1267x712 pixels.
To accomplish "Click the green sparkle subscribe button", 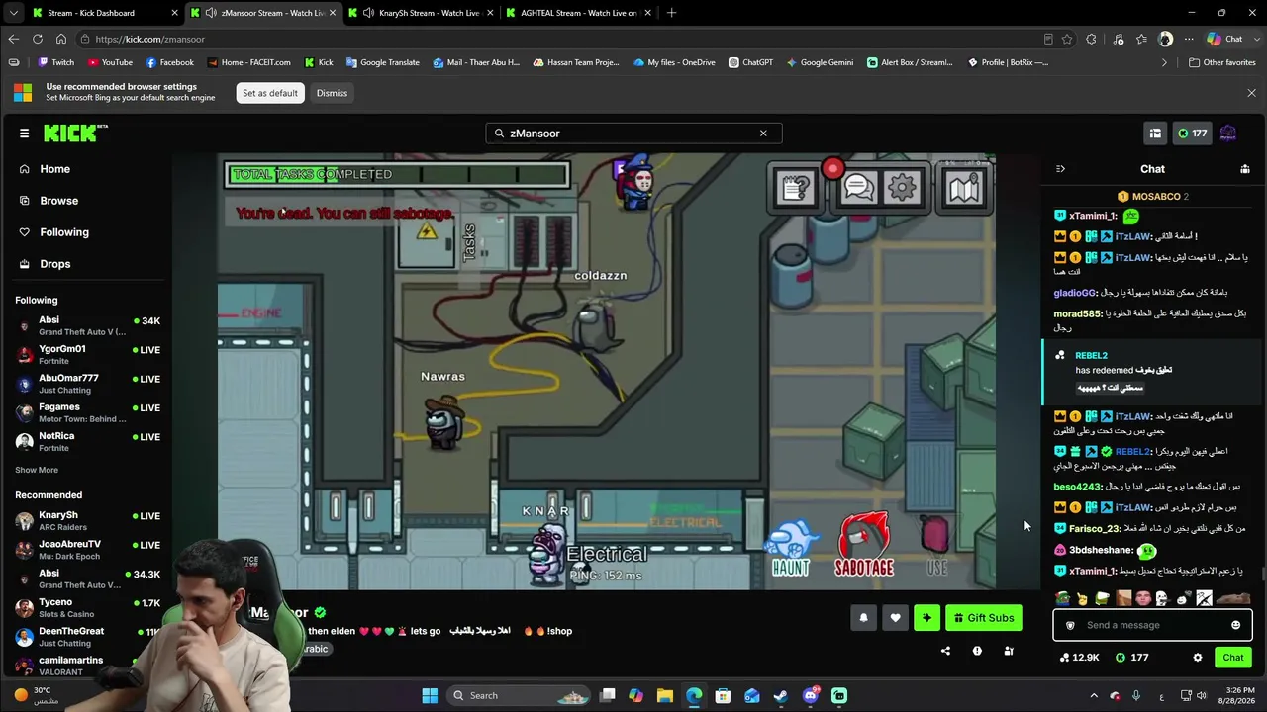I will click(926, 618).
